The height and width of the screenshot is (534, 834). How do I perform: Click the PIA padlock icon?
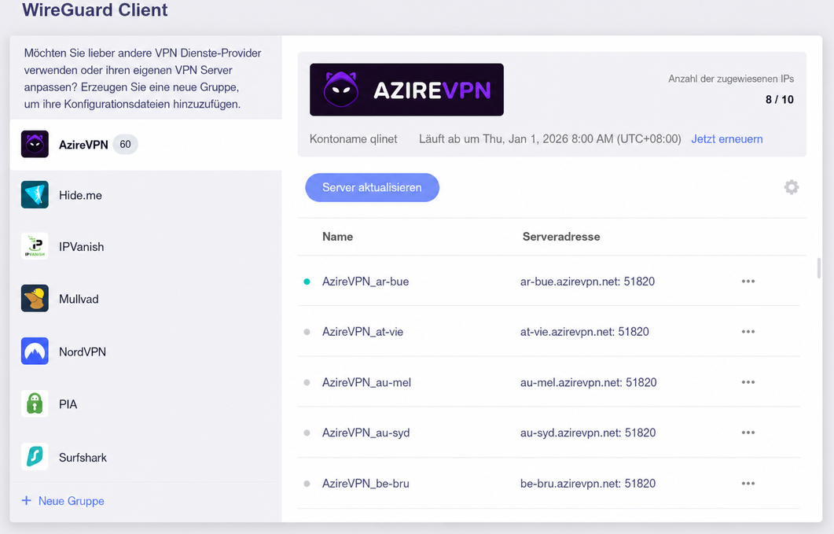tap(35, 403)
